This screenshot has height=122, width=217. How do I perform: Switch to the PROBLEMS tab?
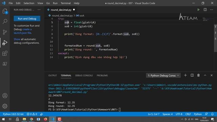click(102, 75)
